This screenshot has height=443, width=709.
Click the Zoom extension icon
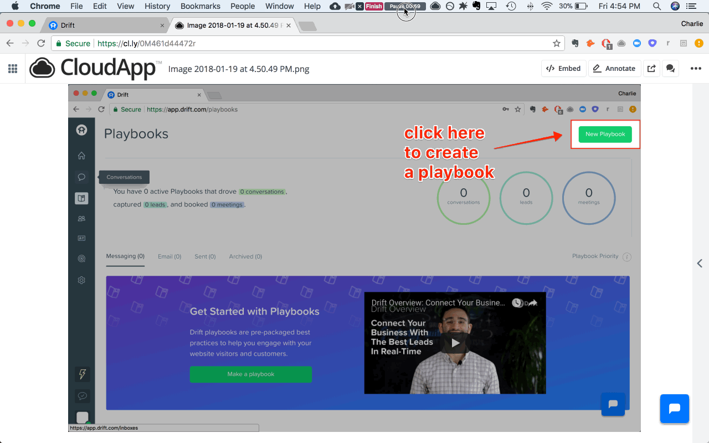pos(637,43)
